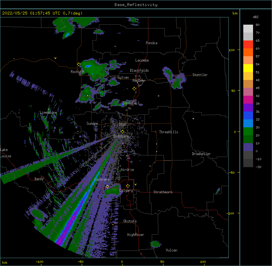Viewport: 272px width, 266px height.
Task: Click the white asterisk above Limestone label
Action: (x=48, y=109)
